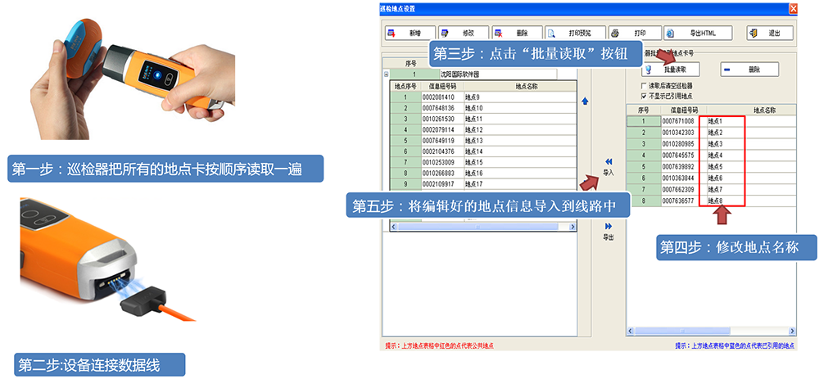Click the 新增 (Add) toolbar button
This screenshot has height=388, width=819.
(x=407, y=34)
